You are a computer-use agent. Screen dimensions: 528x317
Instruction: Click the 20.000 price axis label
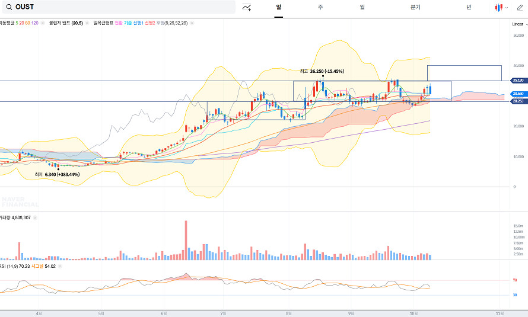tap(519, 126)
